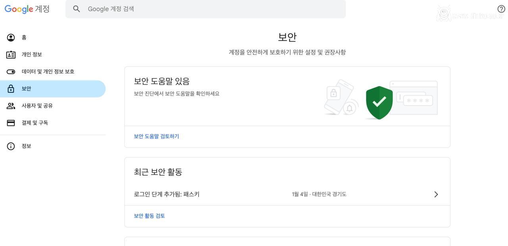The height and width of the screenshot is (246, 508).
Task: Click the 보안 padlock icon
Action: pyautogui.click(x=11, y=89)
